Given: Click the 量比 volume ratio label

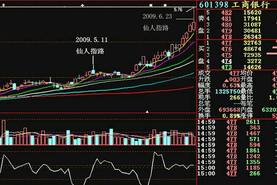Looking at the screenshot, I should pyautogui.click(x=246, y=98).
